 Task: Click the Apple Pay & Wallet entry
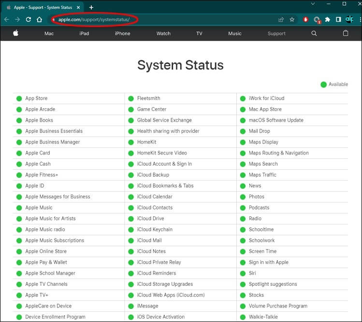(x=46, y=262)
